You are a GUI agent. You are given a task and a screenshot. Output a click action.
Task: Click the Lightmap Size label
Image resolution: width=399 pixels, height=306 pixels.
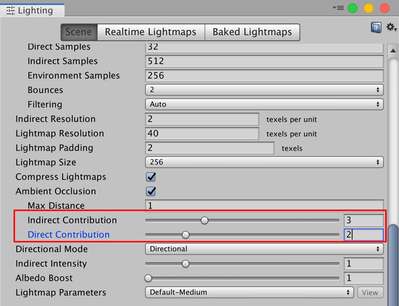pos(46,162)
